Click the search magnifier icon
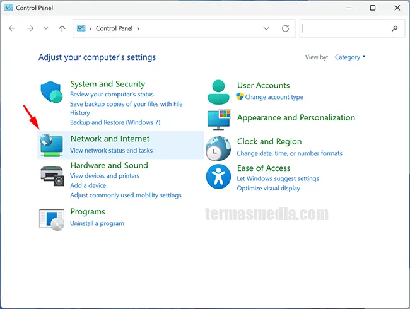Viewport: 410px width, 309px height. [x=395, y=28]
